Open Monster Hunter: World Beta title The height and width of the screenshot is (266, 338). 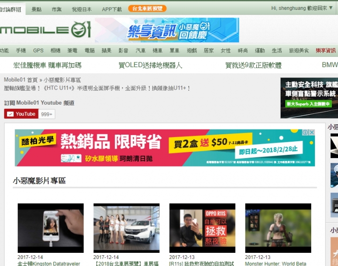[276, 264]
